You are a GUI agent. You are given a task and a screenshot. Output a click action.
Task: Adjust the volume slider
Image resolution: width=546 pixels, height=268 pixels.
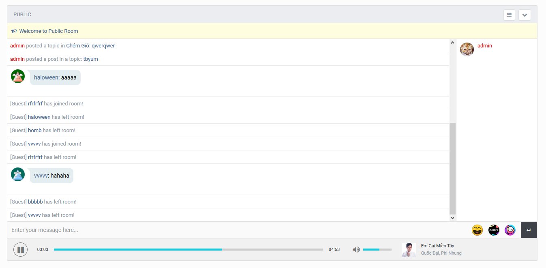click(377, 249)
